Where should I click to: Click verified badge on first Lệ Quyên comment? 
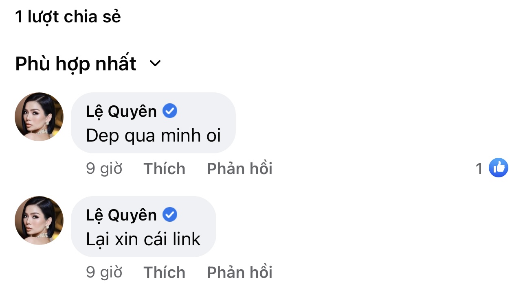click(x=170, y=111)
